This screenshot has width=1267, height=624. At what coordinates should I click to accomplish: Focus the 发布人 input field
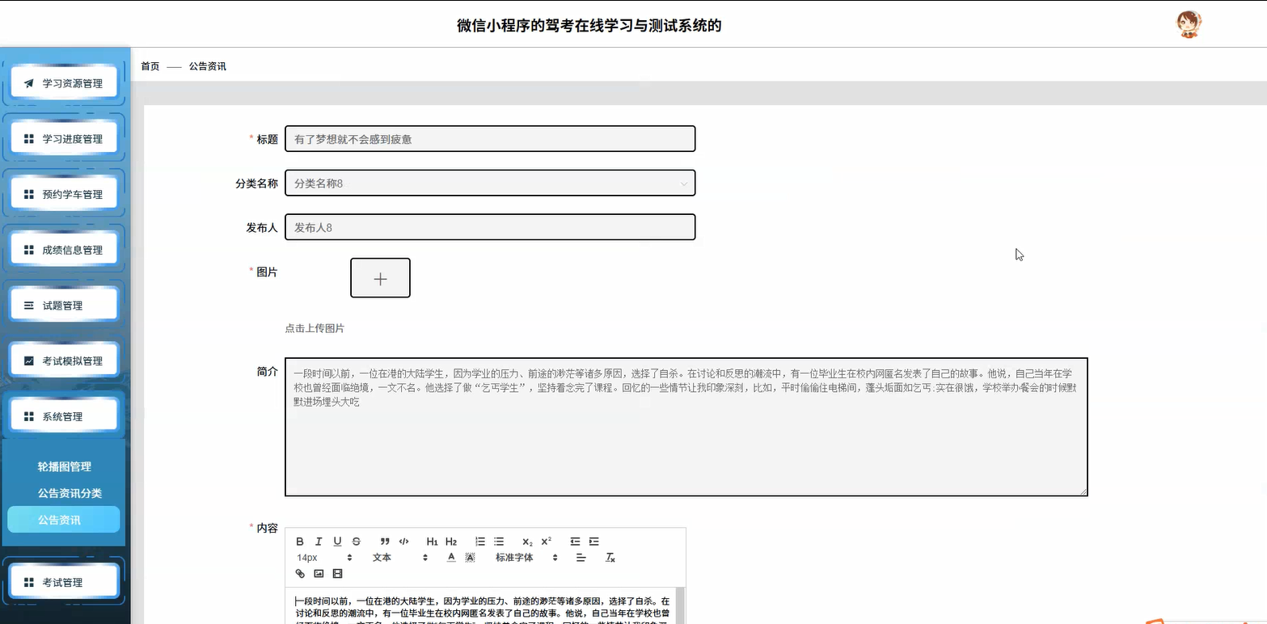pyautogui.click(x=490, y=228)
